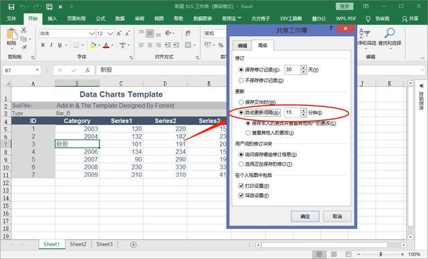Expand the font size dropdown
Screen dimensions: 428x259
(110, 33)
